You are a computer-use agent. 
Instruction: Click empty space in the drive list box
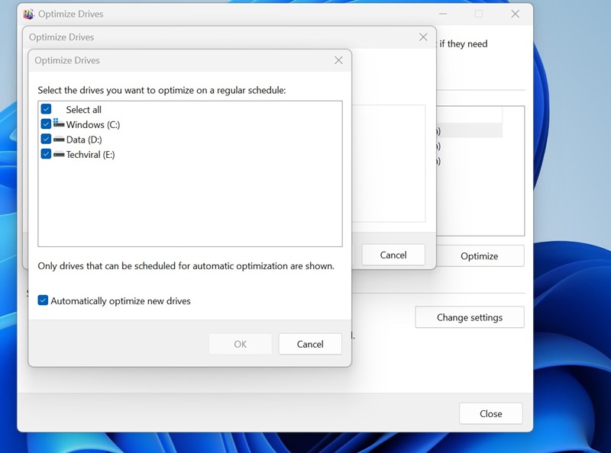[x=191, y=206]
